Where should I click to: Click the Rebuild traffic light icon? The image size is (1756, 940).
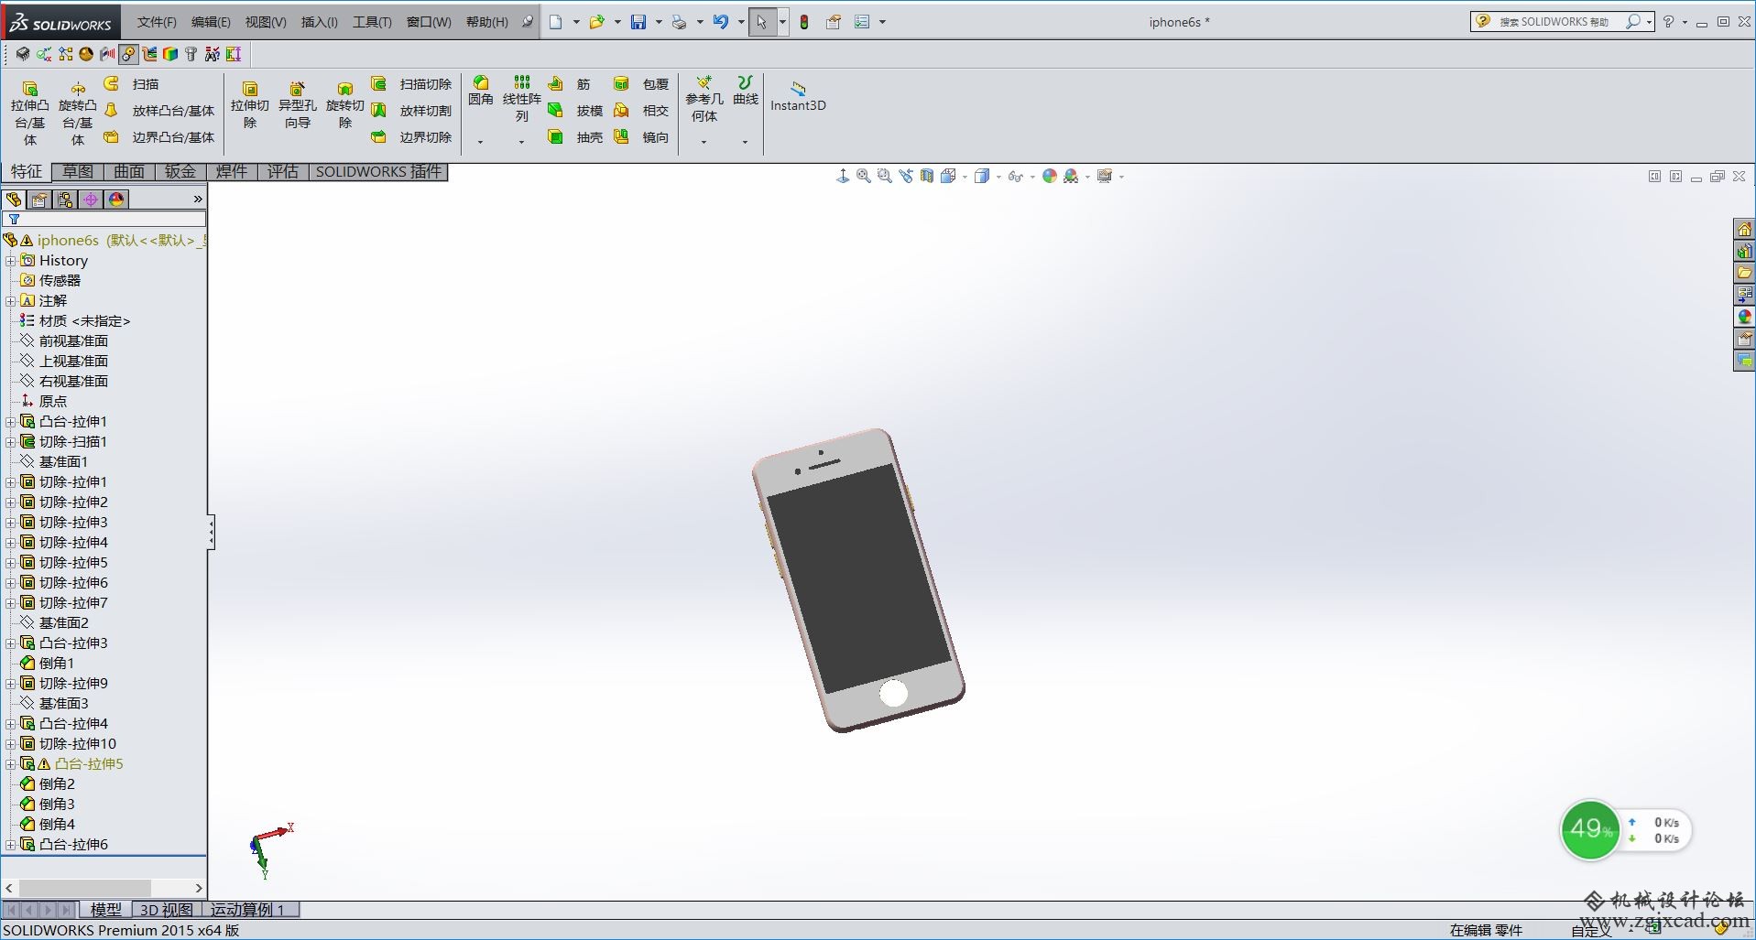pos(804,22)
